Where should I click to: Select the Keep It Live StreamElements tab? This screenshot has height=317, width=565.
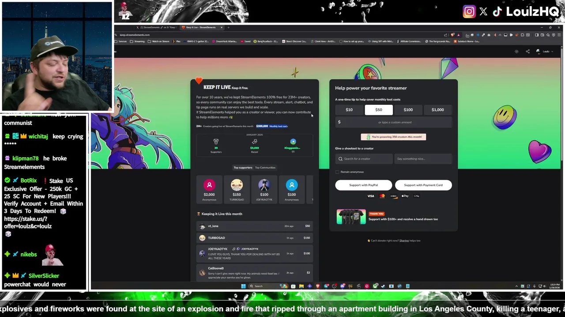click(202, 27)
